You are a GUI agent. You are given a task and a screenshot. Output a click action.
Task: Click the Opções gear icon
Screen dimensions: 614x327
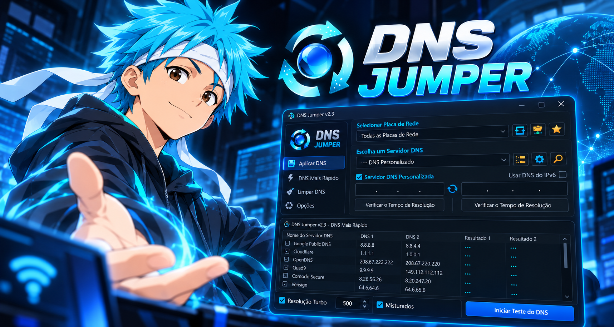click(x=289, y=205)
